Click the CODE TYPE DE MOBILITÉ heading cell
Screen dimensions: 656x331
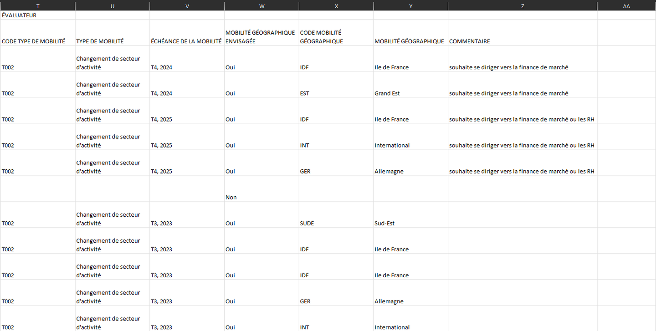point(37,41)
